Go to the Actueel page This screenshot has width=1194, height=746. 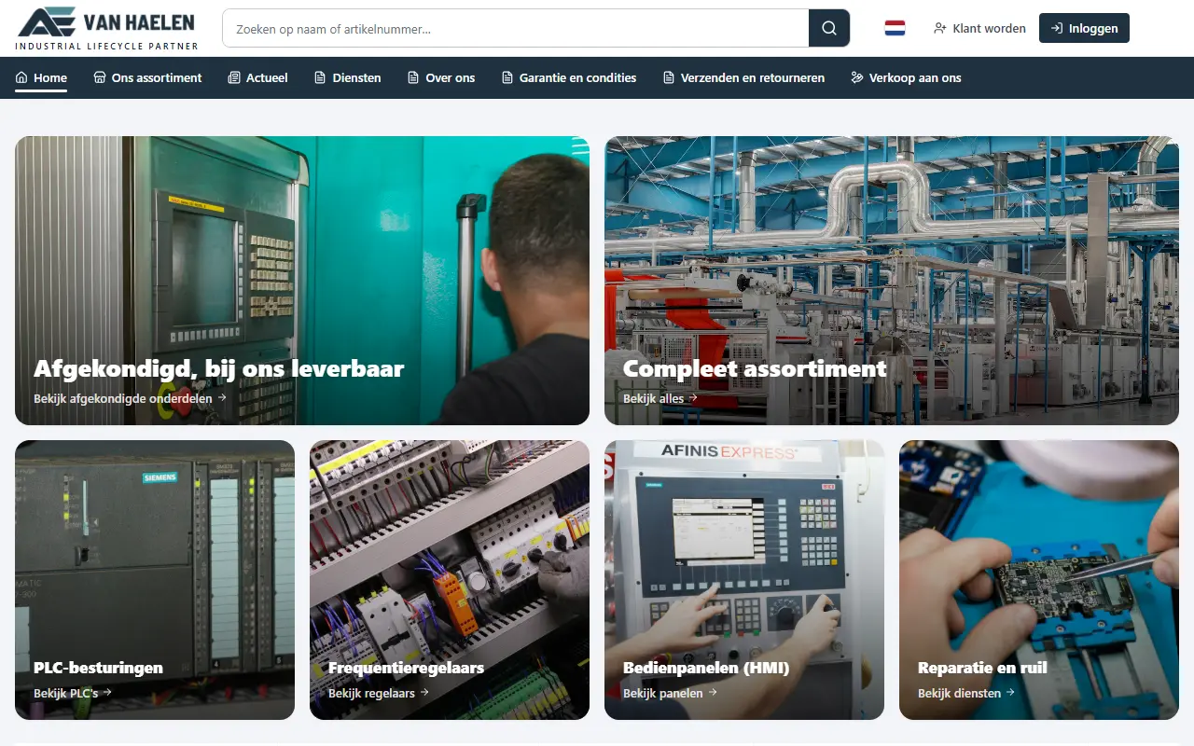click(258, 77)
